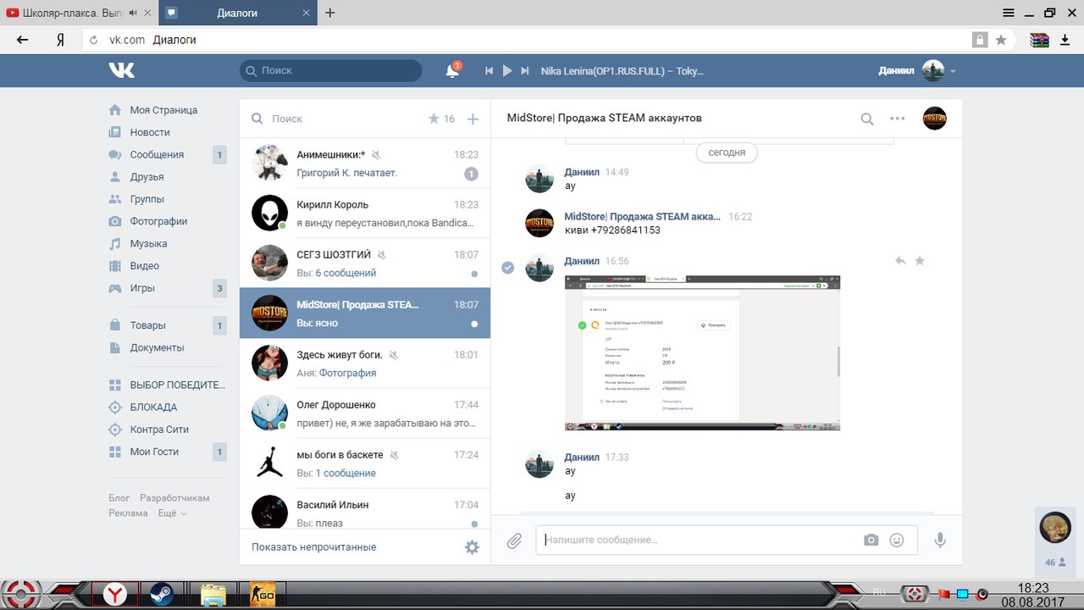Image resolution: width=1084 pixels, height=610 pixels.
Task: Play the current track in header
Action: (x=507, y=71)
